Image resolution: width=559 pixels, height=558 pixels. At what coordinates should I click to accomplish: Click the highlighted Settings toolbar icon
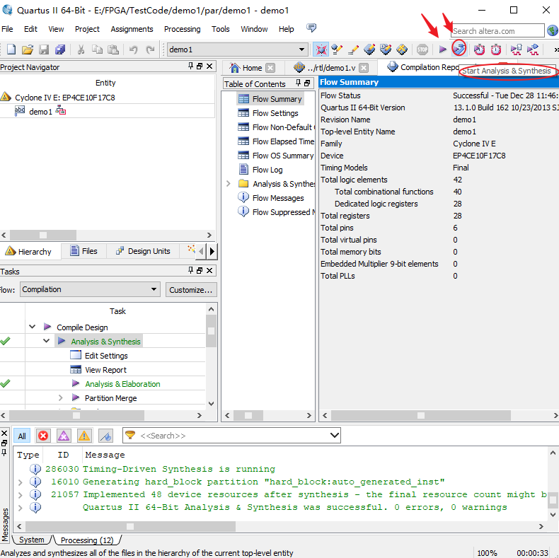[x=321, y=50]
